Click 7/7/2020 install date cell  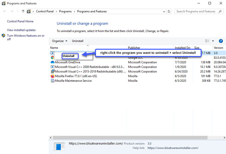tap(180, 62)
